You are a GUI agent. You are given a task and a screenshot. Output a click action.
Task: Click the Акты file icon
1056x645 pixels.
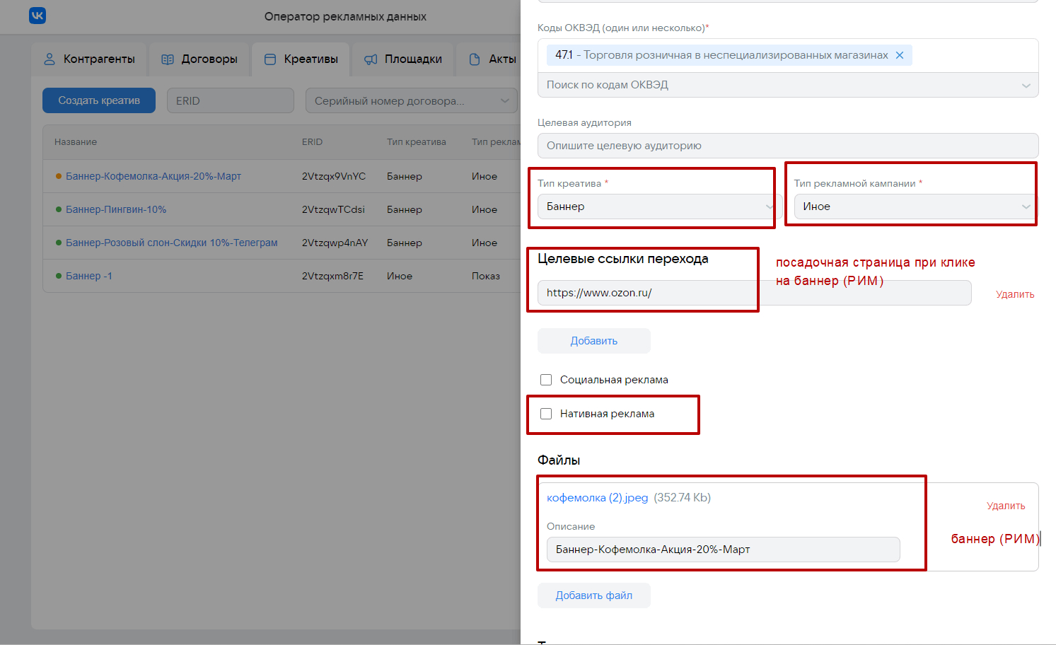pyautogui.click(x=475, y=59)
